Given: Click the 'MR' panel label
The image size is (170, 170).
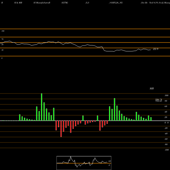Looking at the screenshot, I should pyautogui.click(x=152, y=88).
